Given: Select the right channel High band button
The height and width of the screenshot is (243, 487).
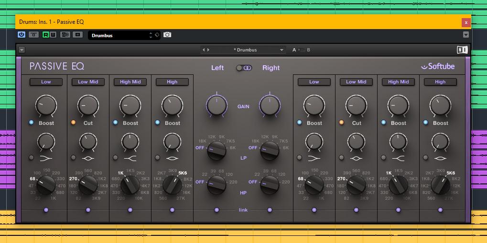Looking at the screenshot, I should click(440, 82).
